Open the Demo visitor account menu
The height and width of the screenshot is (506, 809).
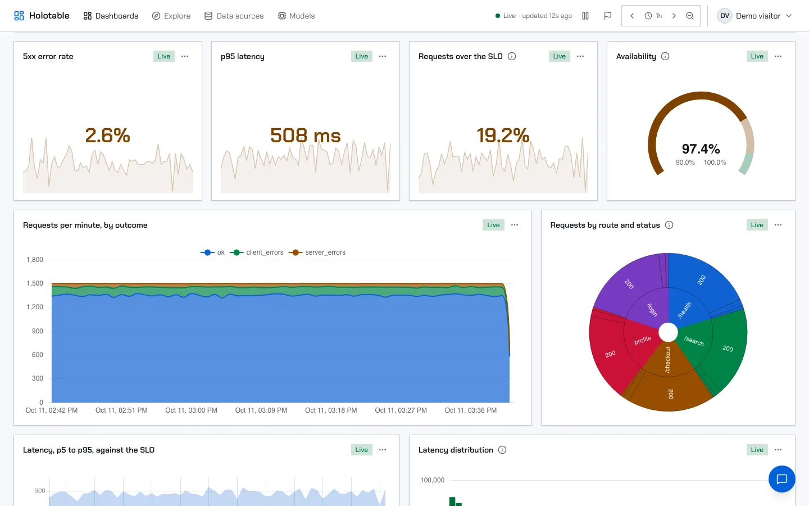coord(755,16)
